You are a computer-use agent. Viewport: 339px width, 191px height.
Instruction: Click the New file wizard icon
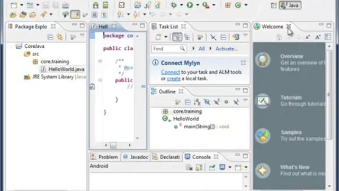pos(14,5)
